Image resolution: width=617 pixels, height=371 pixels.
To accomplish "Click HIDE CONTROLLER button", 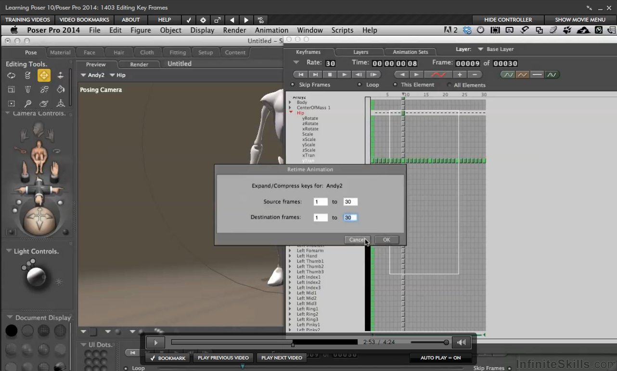I will 508,20.
